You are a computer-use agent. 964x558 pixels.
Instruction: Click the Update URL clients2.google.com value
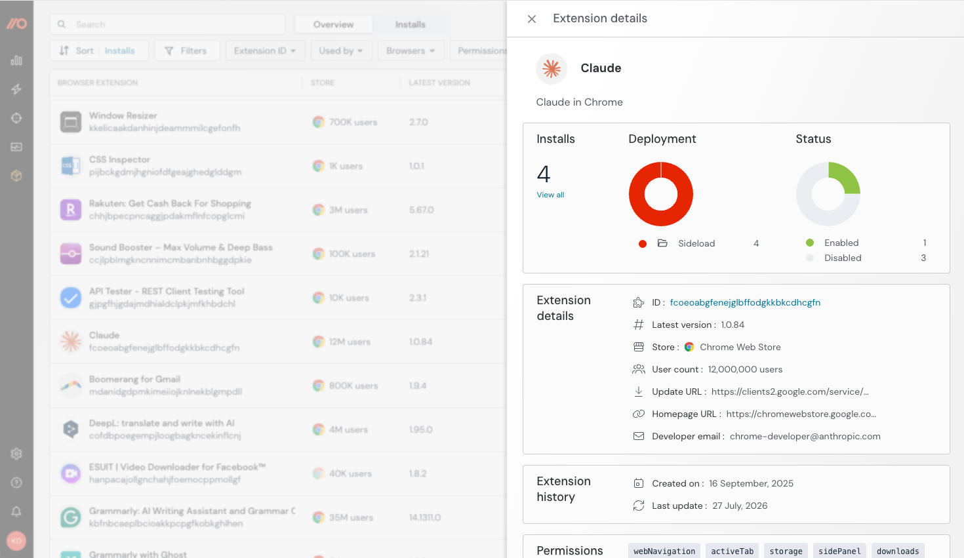[790, 391]
